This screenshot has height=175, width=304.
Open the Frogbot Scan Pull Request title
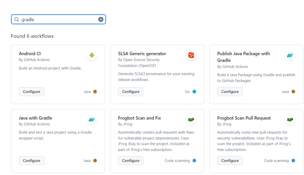(x=244, y=118)
